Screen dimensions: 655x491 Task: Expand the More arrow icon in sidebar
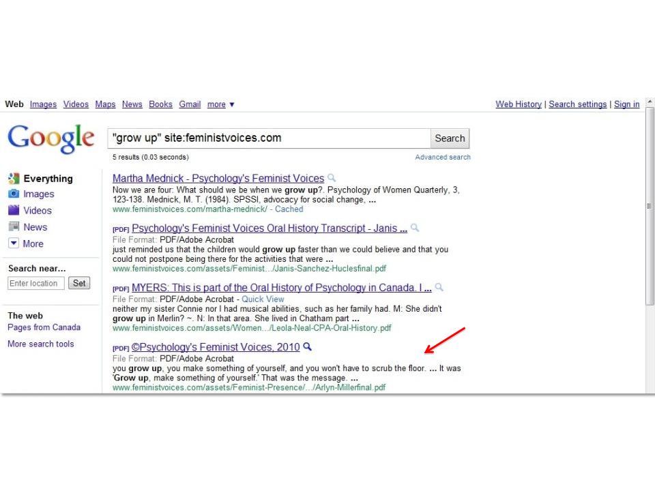click(x=14, y=243)
